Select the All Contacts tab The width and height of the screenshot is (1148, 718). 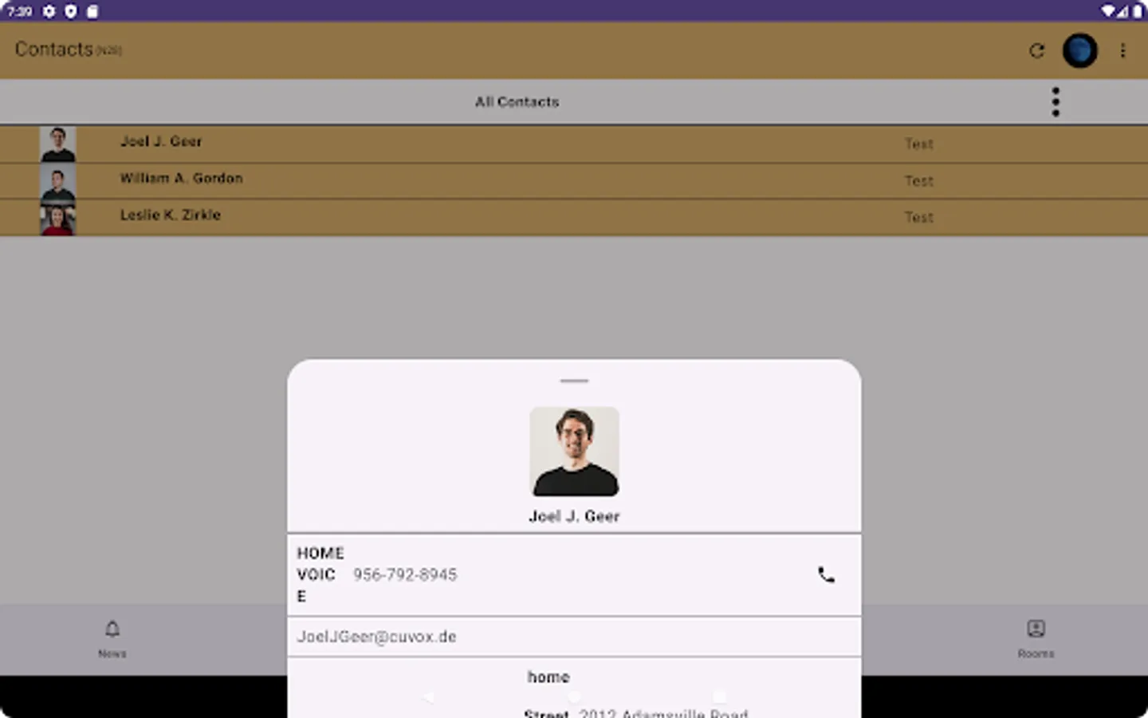[x=517, y=101]
